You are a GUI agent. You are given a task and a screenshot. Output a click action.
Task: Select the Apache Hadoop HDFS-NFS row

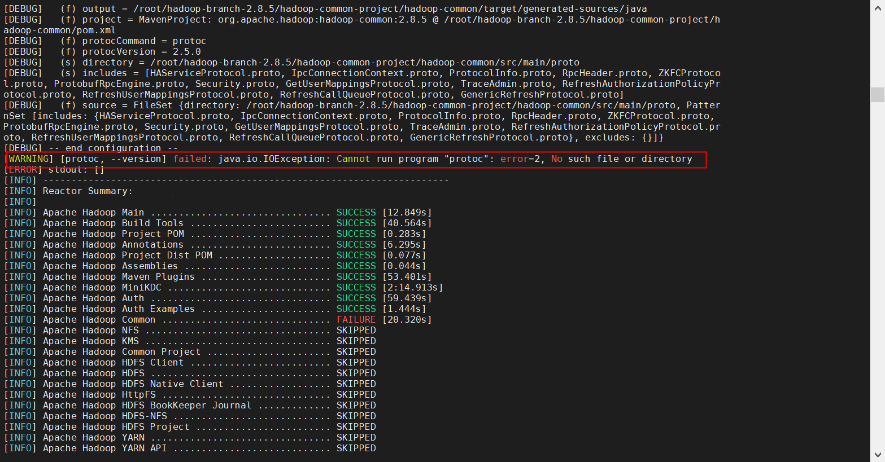click(x=190, y=416)
